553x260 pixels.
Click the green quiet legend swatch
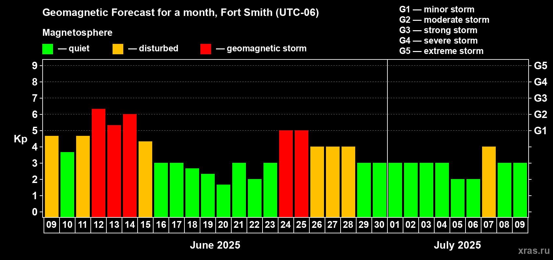pyautogui.click(x=47, y=49)
